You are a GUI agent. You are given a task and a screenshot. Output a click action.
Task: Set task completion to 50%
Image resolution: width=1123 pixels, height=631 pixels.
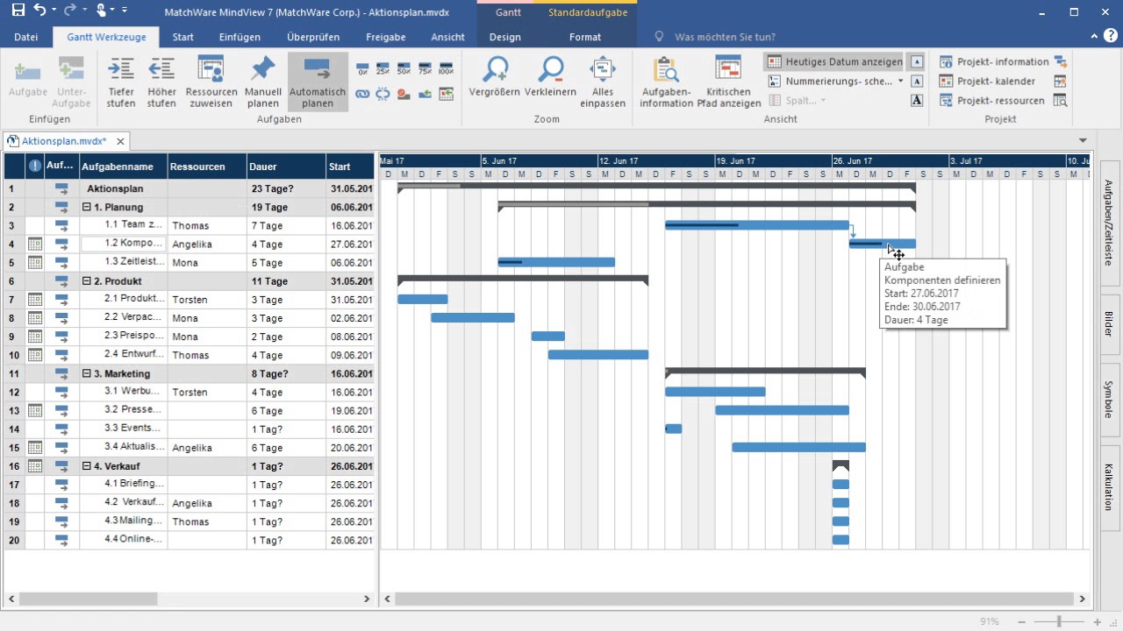[x=404, y=68]
